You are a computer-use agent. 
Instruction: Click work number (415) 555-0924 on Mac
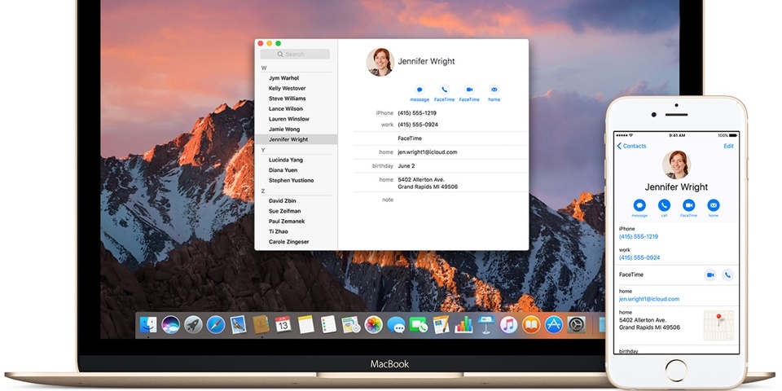click(x=418, y=125)
